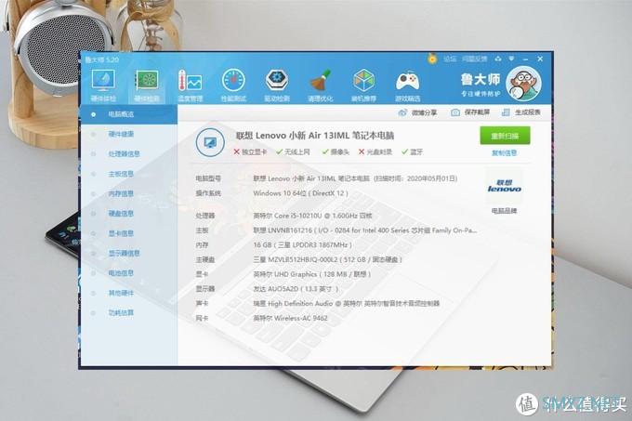The height and width of the screenshot is (421, 632).
Task: Select 电脑概览 in the sidebar
Action: 129,114
